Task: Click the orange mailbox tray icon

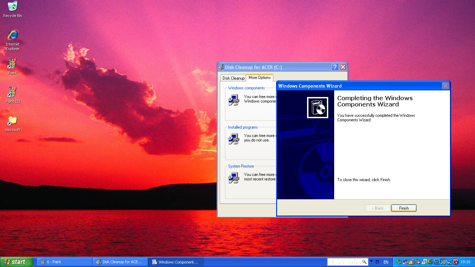Action: point(411,262)
